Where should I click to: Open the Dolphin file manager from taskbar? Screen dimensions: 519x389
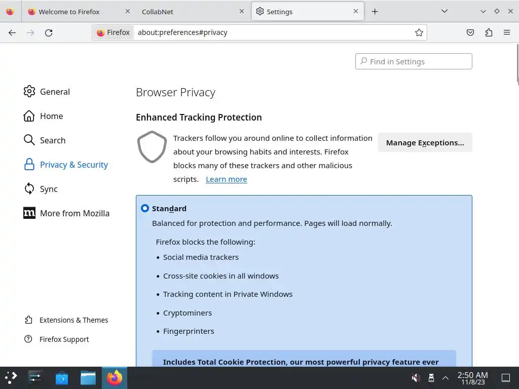88,378
